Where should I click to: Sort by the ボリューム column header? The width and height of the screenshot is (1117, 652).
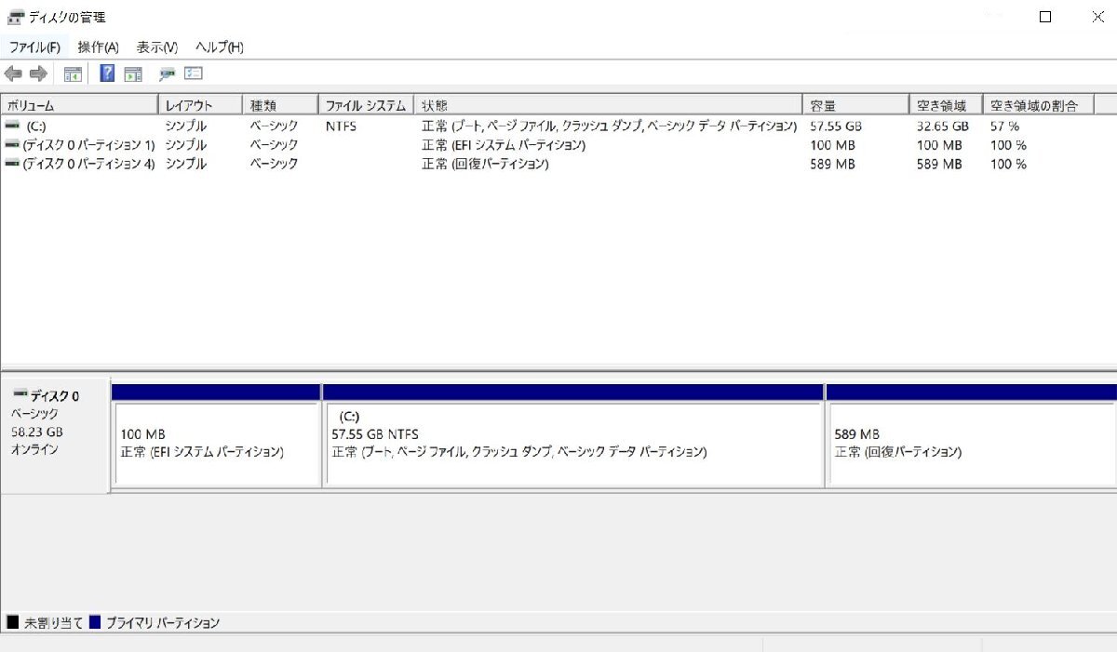(x=79, y=105)
